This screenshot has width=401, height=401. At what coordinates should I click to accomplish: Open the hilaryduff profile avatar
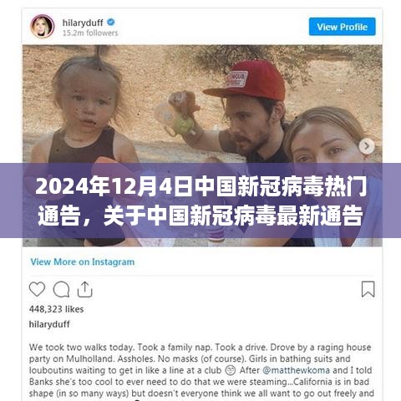pyautogui.click(x=43, y=27)
